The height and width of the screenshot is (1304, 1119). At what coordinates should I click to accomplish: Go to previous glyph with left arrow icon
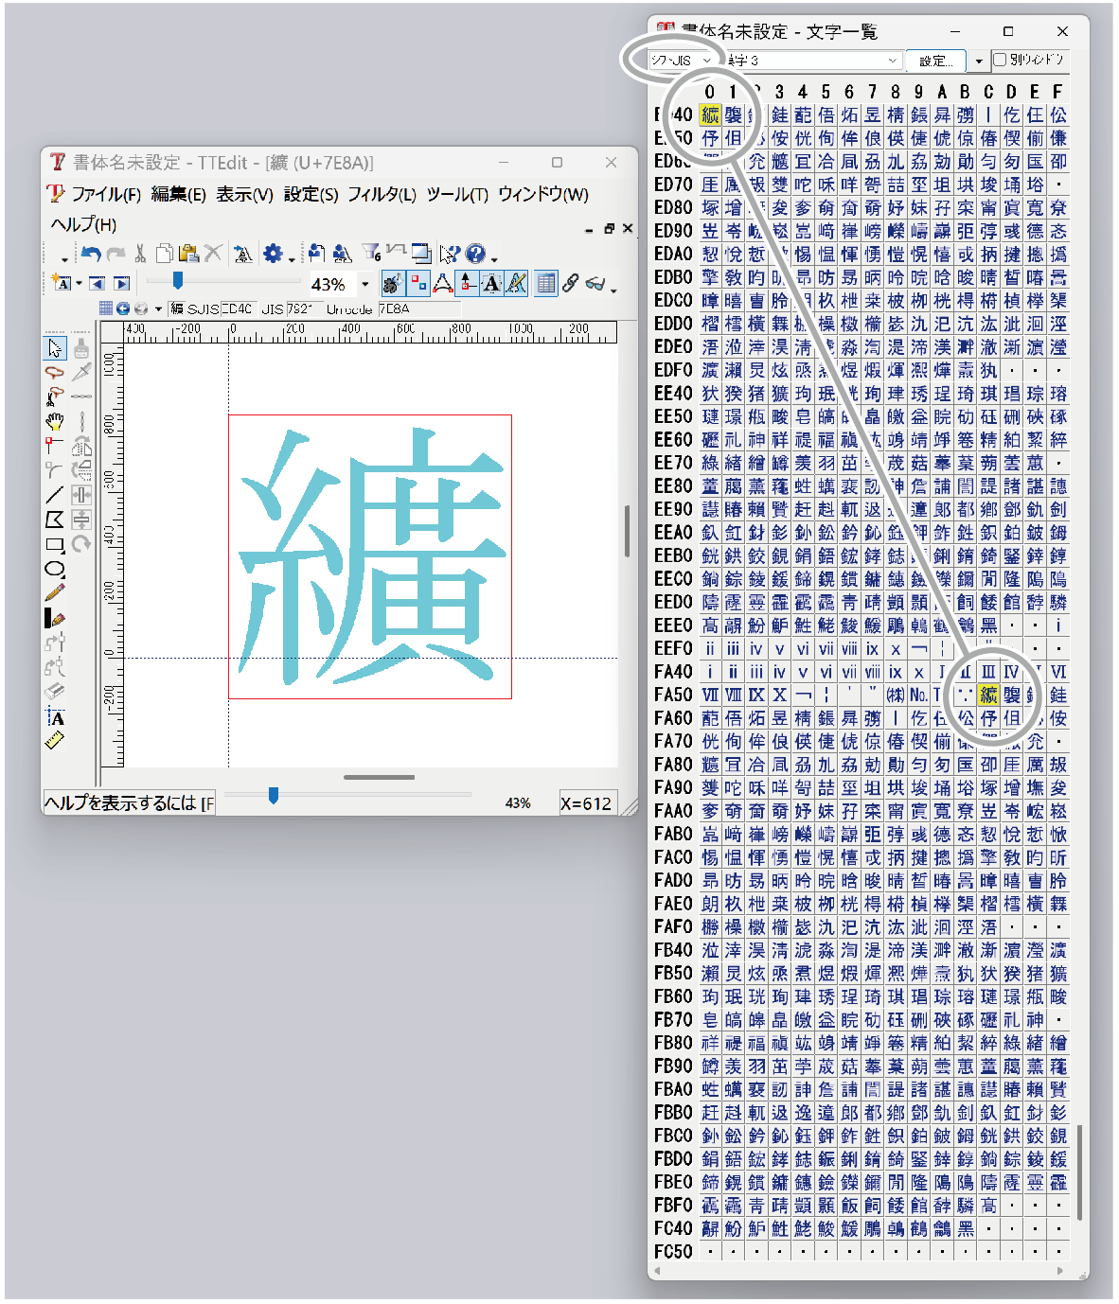point(97,283)
